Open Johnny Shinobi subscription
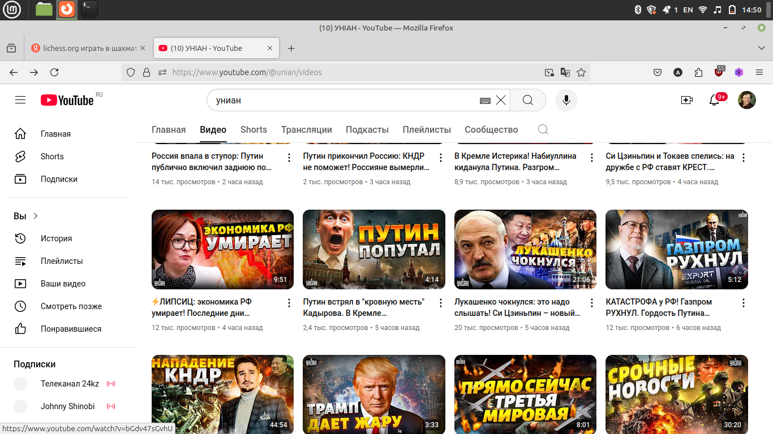Image resolution: width=773 pixels, height=434 pixels. [68, 406]
